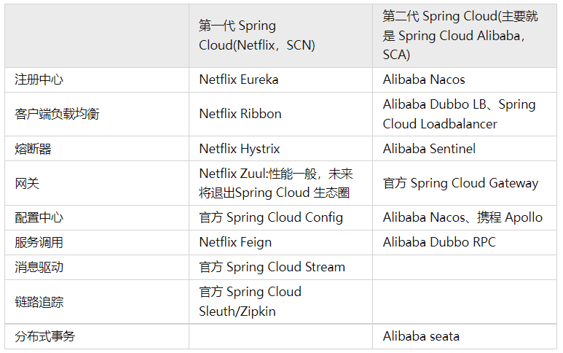The width and height of the screenshot is (563, 353).
Task: Click the 配置中心 row label
Action: click(39, 218)
